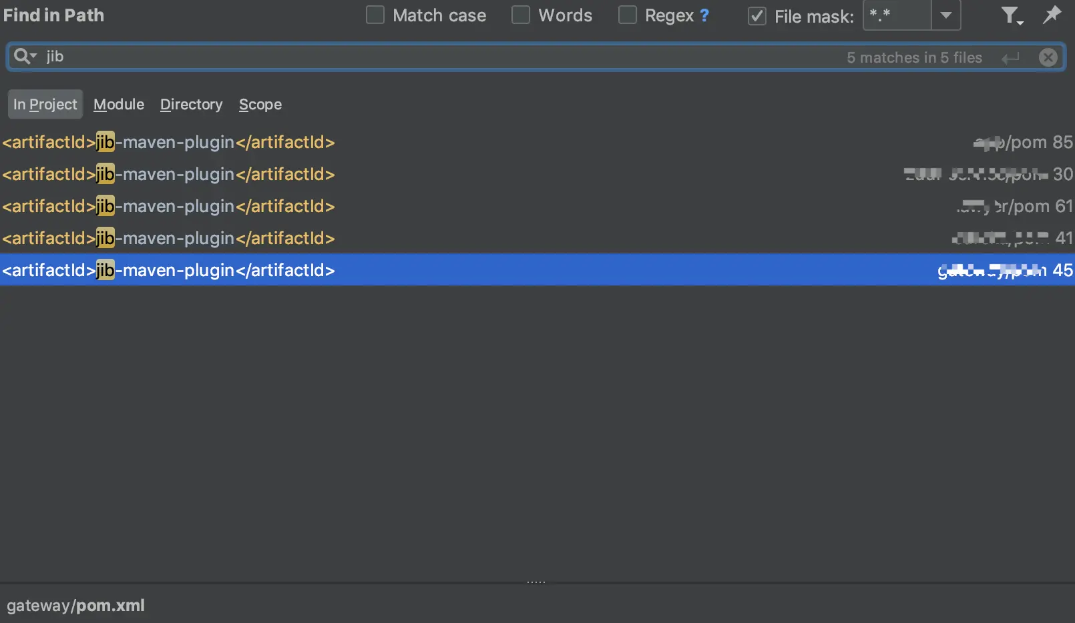Expand the File mask dropdown arrow
Screen dimensions: 1075x623
coord(945,15)
